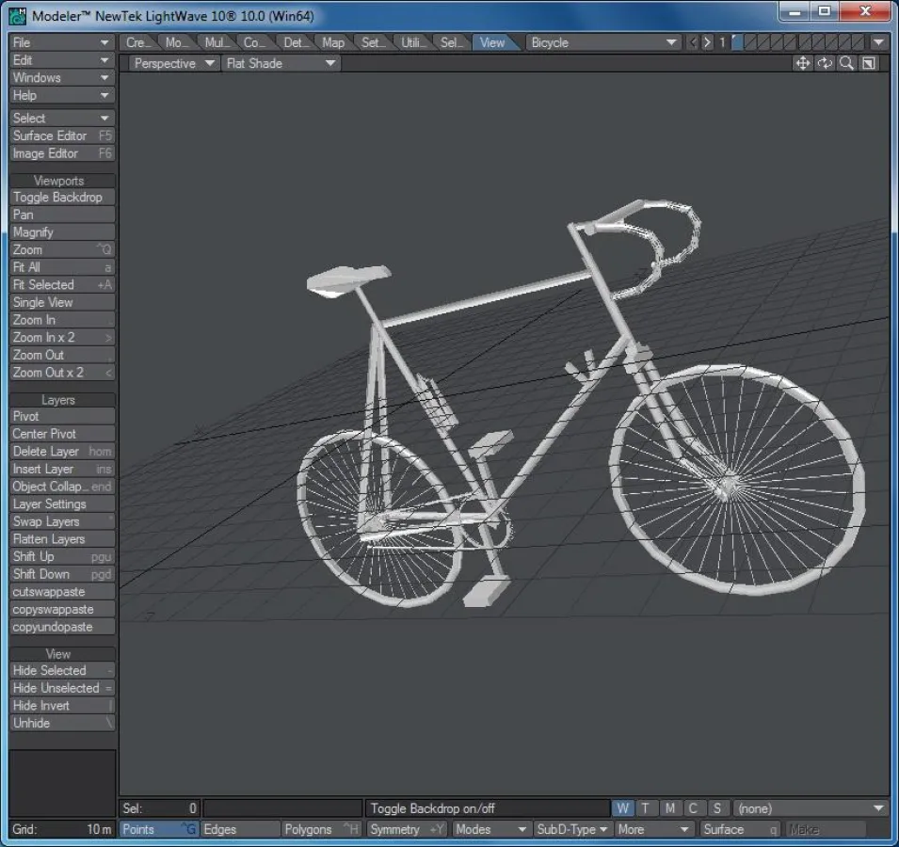Switch to Polygons selection mode
899x847 pixels.
point(321,829)
